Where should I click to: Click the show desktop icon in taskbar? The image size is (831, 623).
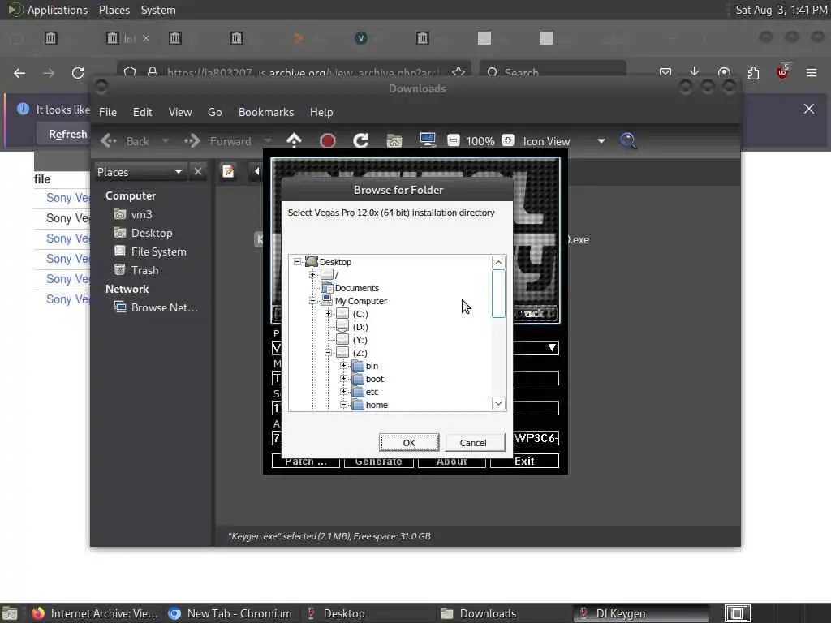tap(10, 613)
